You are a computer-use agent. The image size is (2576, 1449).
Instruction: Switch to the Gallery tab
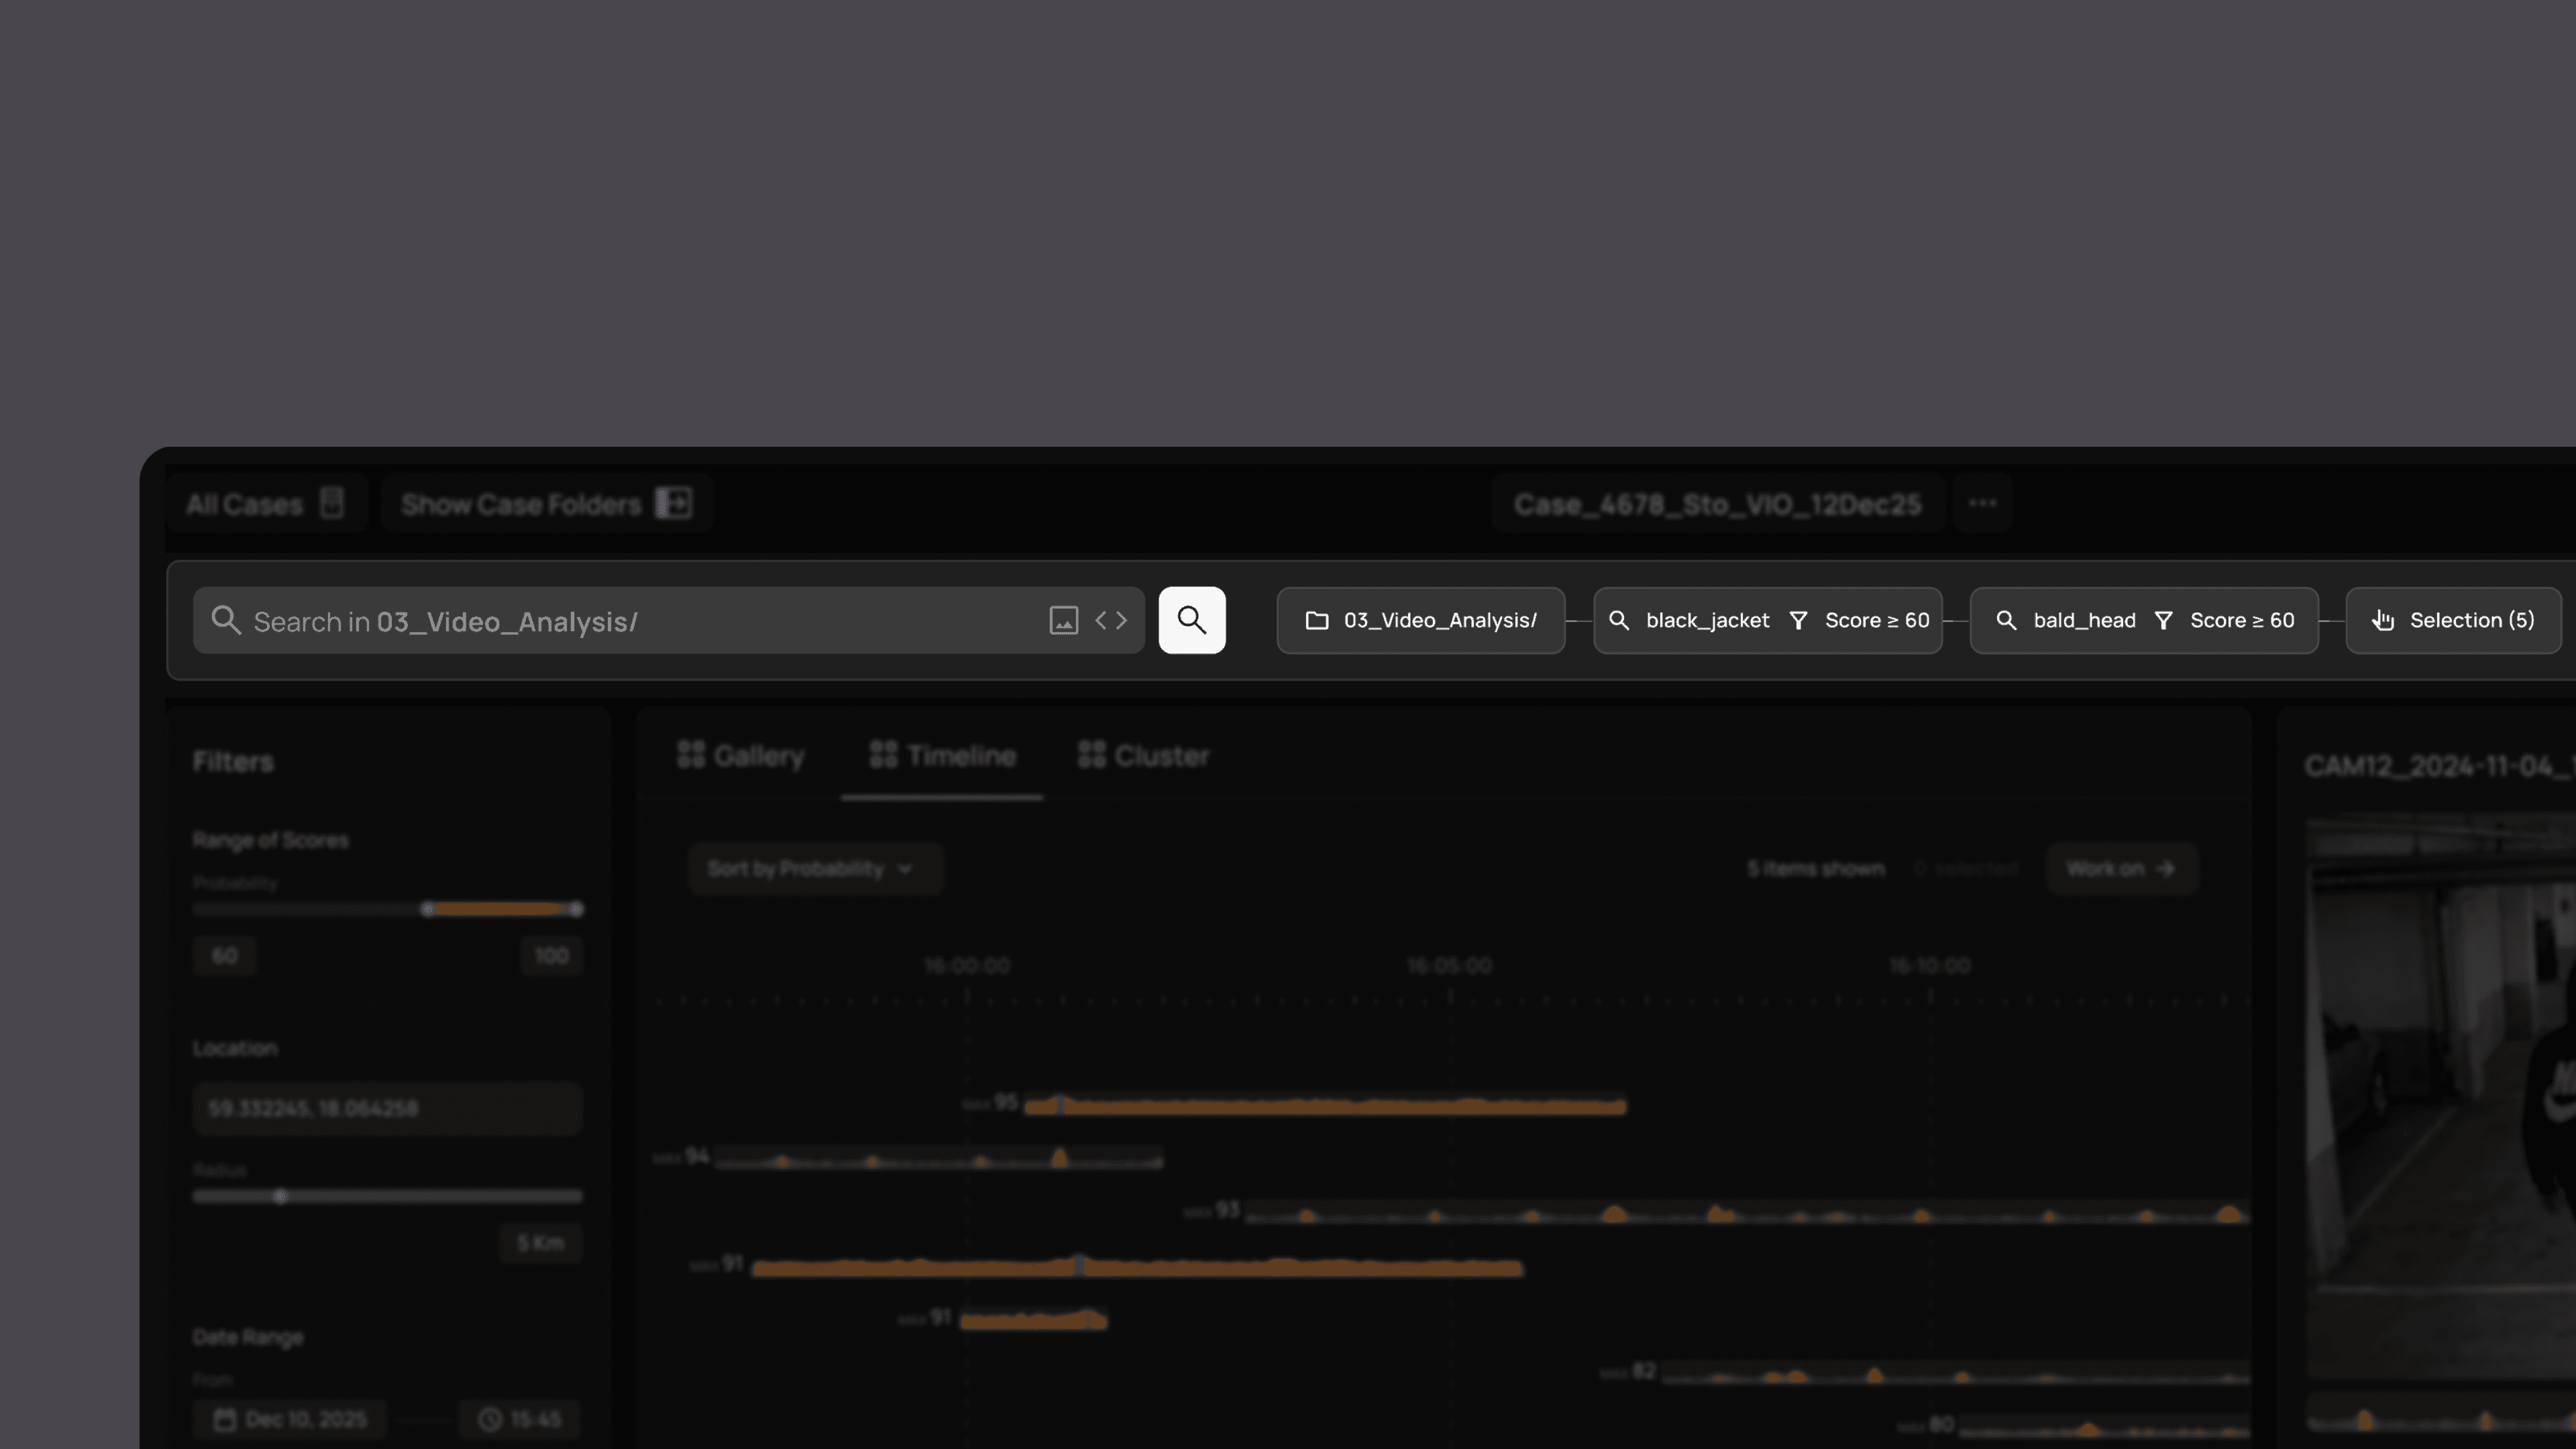[x=741, y=756]
